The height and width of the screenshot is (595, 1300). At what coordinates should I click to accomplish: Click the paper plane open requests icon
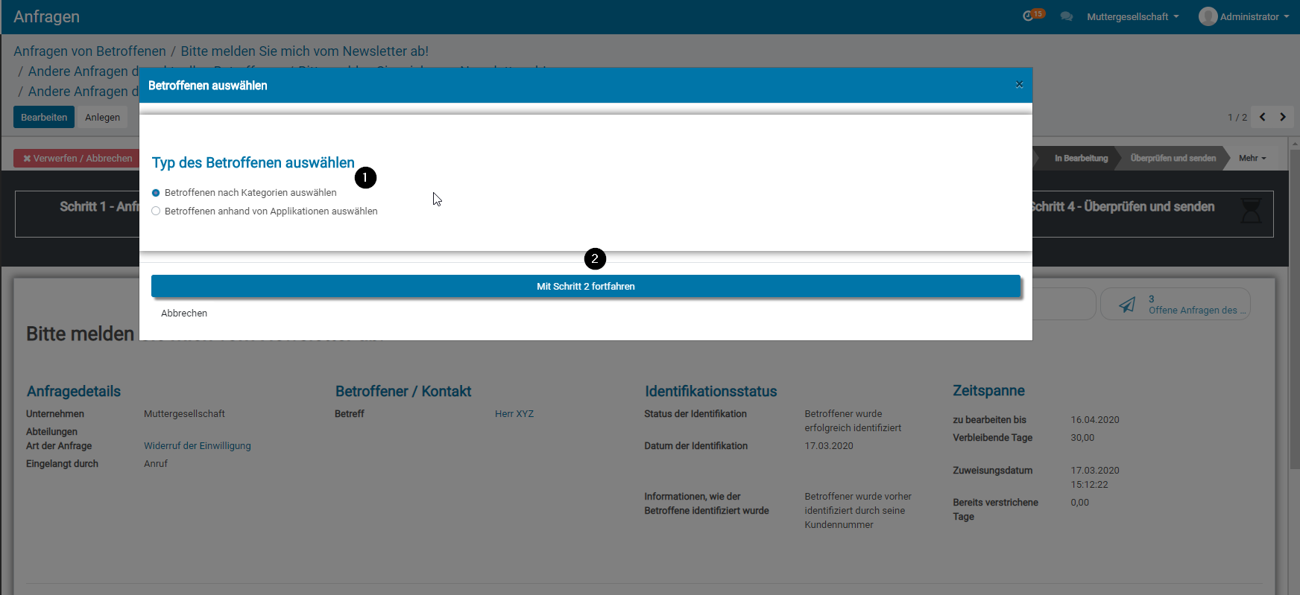1127,305
